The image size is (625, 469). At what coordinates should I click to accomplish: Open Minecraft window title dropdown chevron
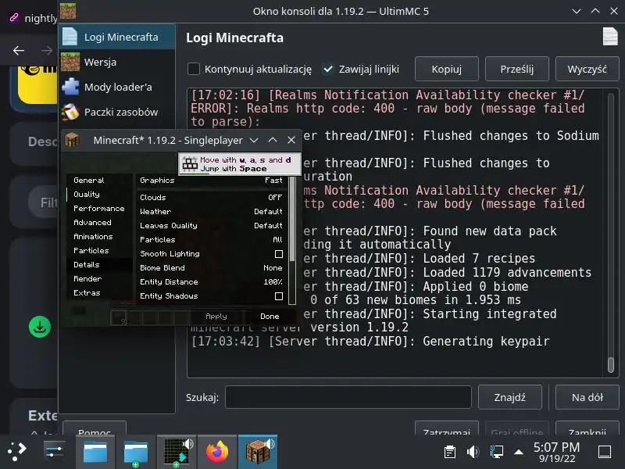click(254, 141)
